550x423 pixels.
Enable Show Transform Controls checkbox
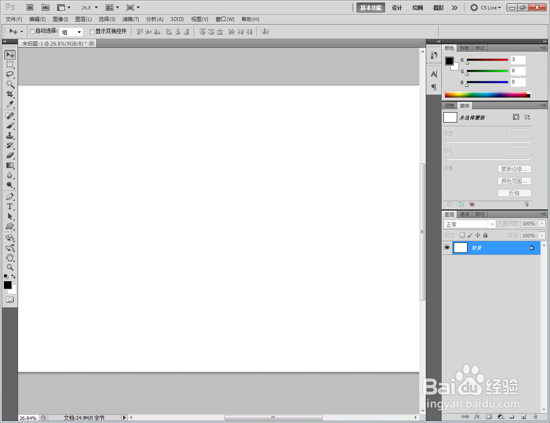92,31
